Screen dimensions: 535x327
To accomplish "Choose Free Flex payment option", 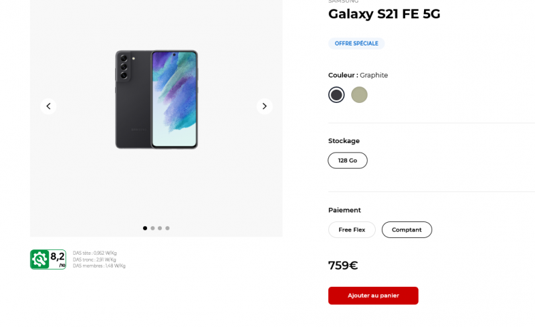I will point(352,230).
